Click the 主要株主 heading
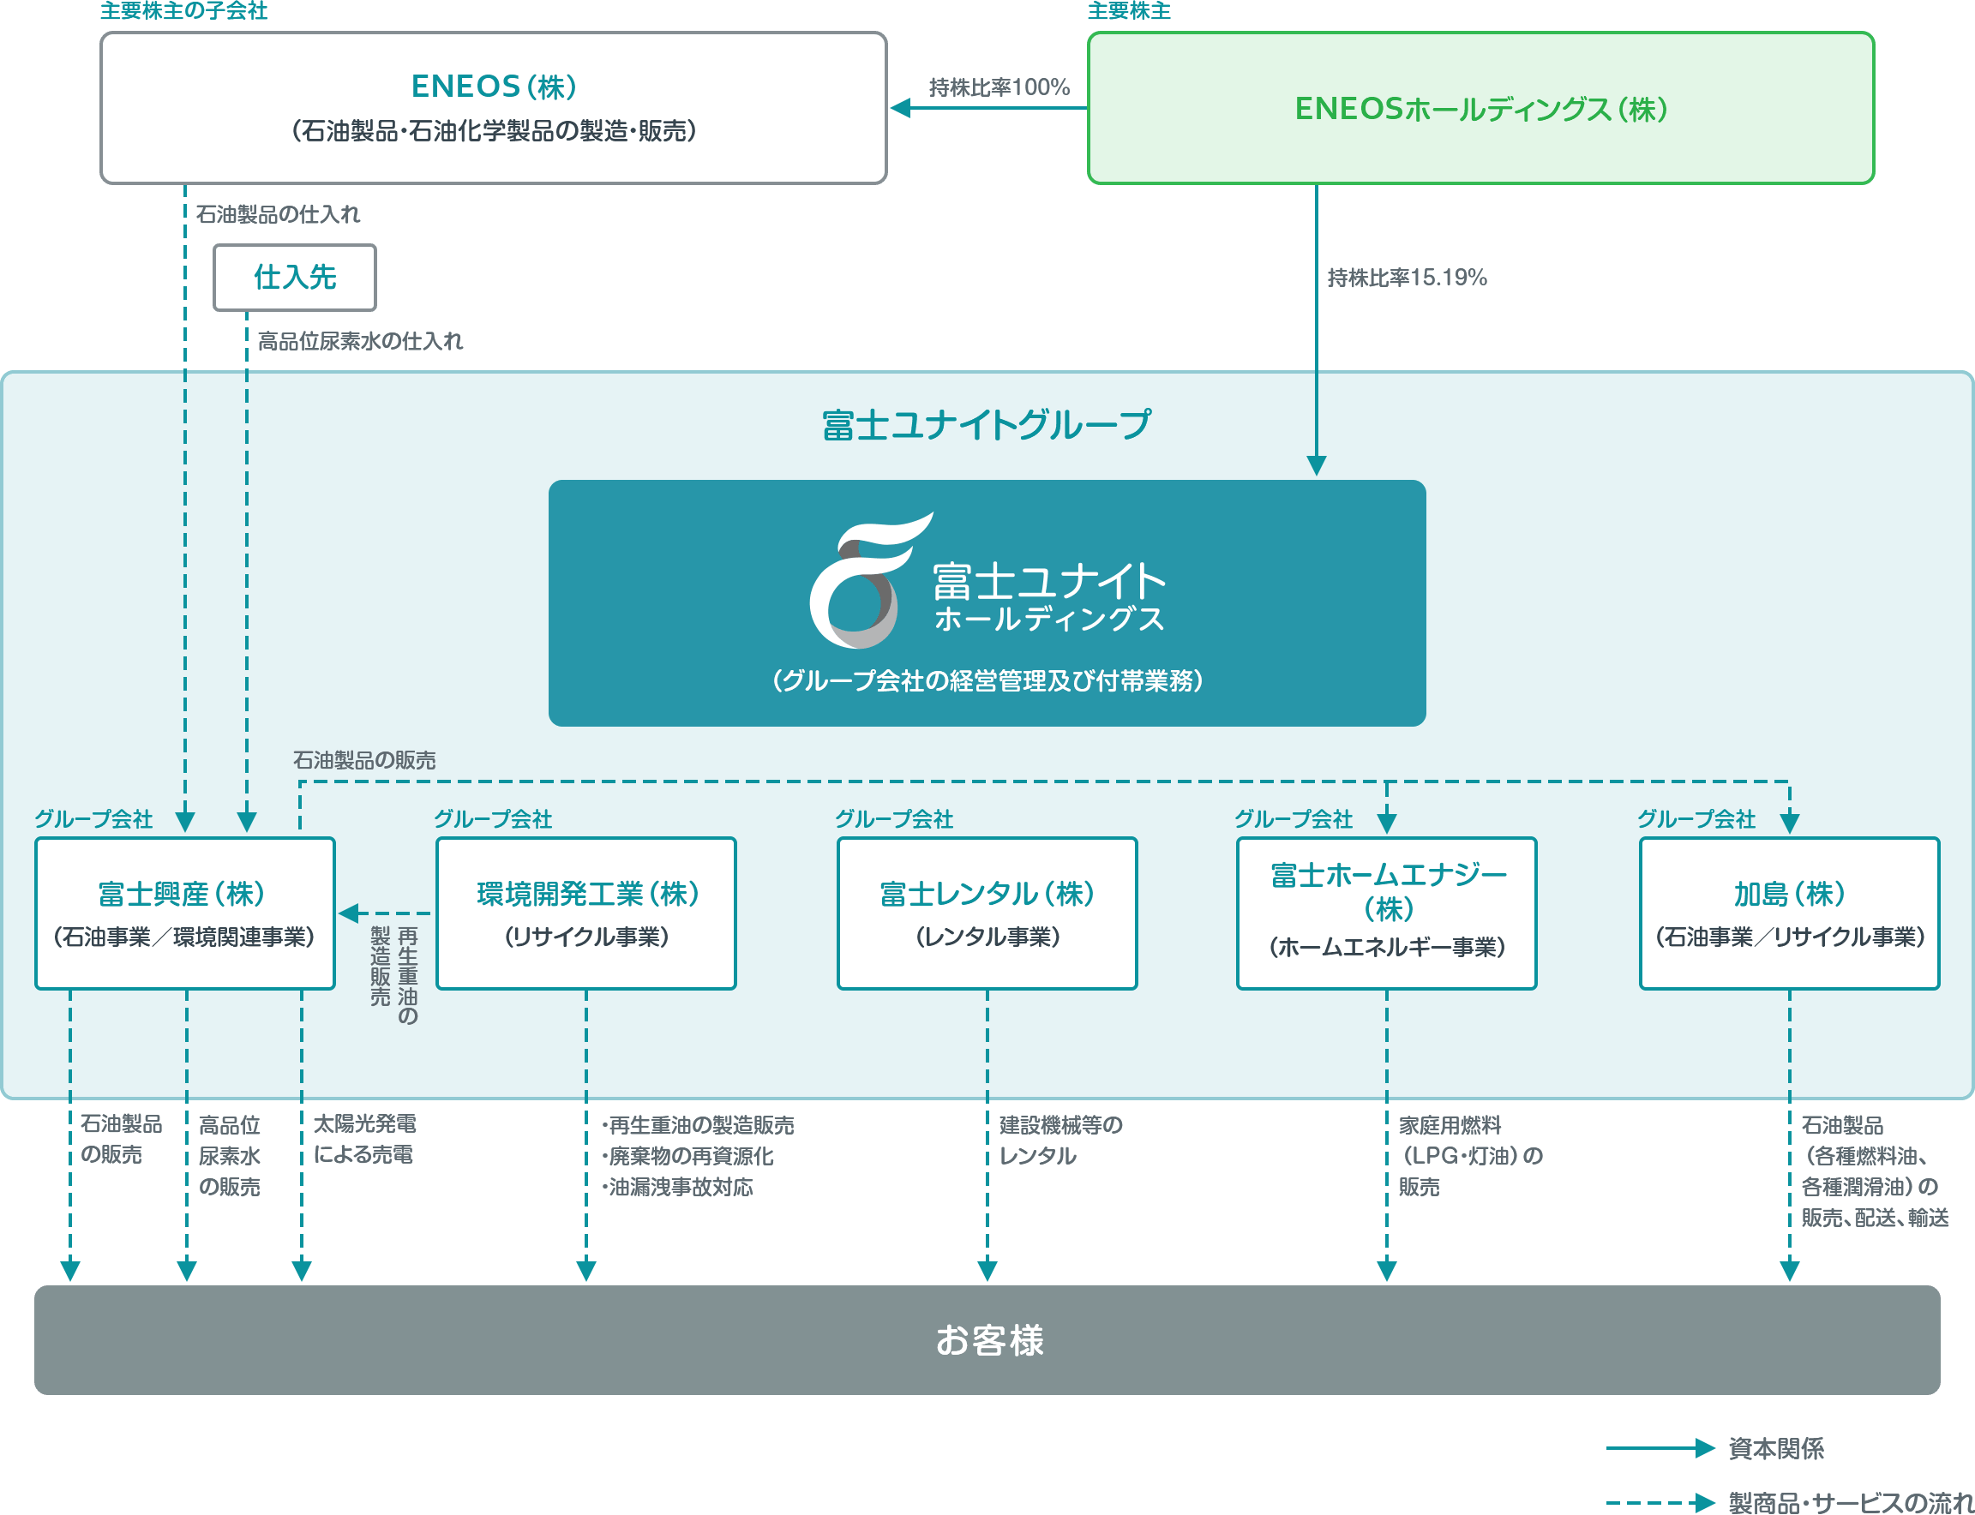1975x1515 pixels. click(x=1129, y=11)
